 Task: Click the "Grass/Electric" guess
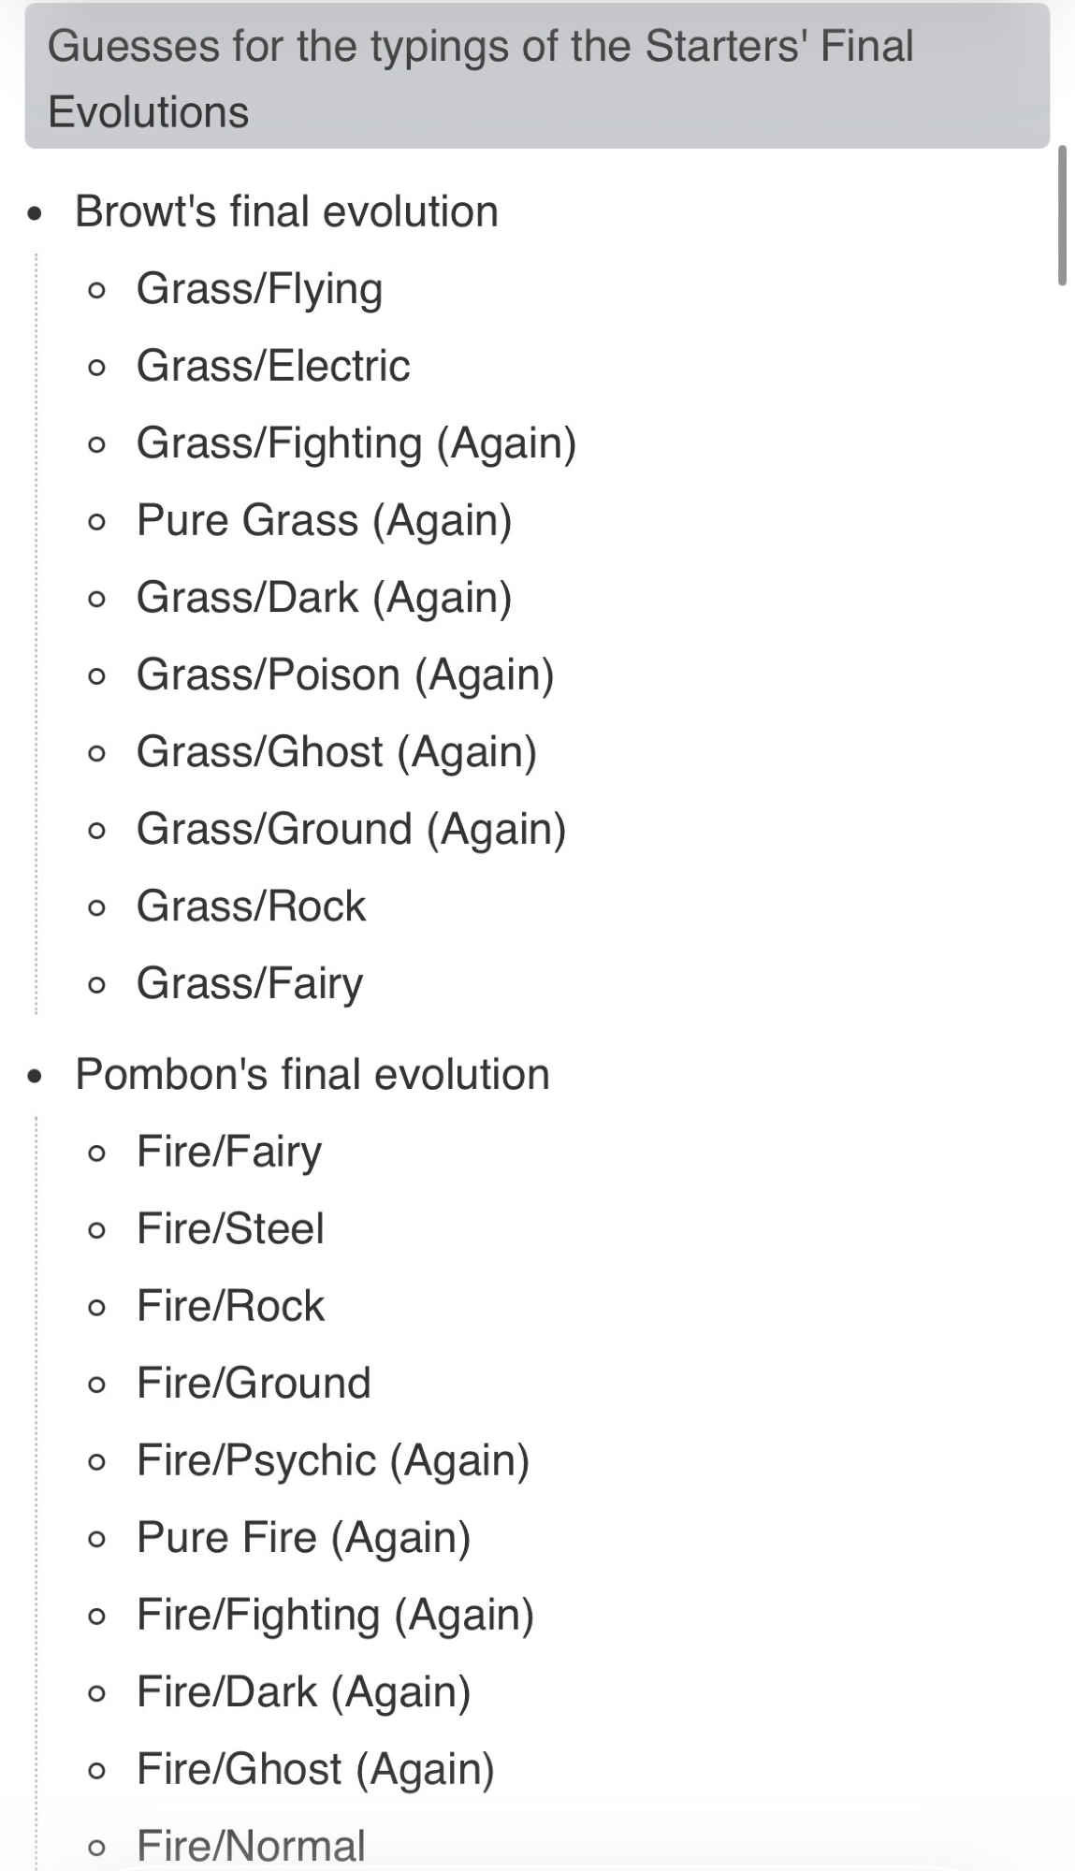(273, 366)
